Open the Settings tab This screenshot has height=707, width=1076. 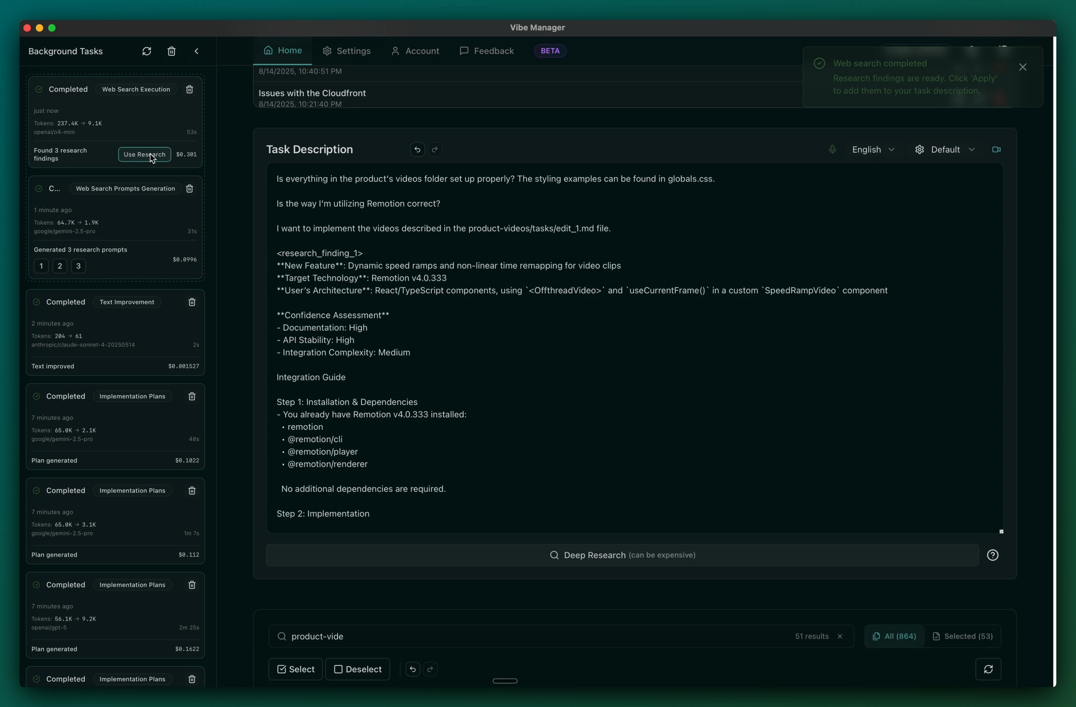346,51
